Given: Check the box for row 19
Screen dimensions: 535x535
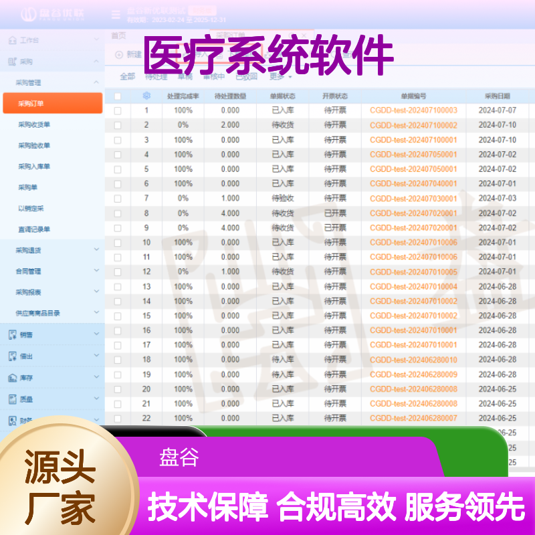Looking at the screenshot, I should (x=118, y=374).
